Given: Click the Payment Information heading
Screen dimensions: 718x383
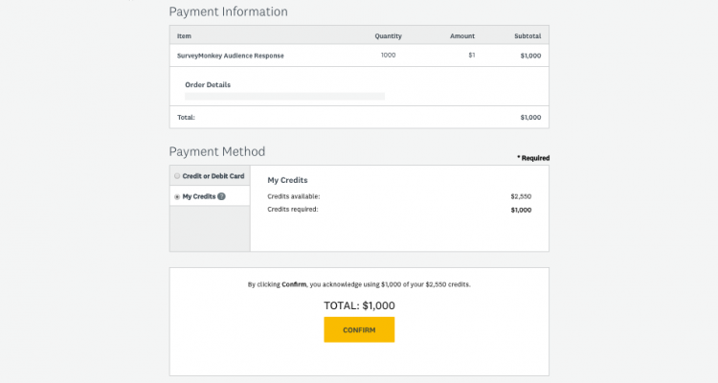Looking at the screenshot, I should [228, 11].
